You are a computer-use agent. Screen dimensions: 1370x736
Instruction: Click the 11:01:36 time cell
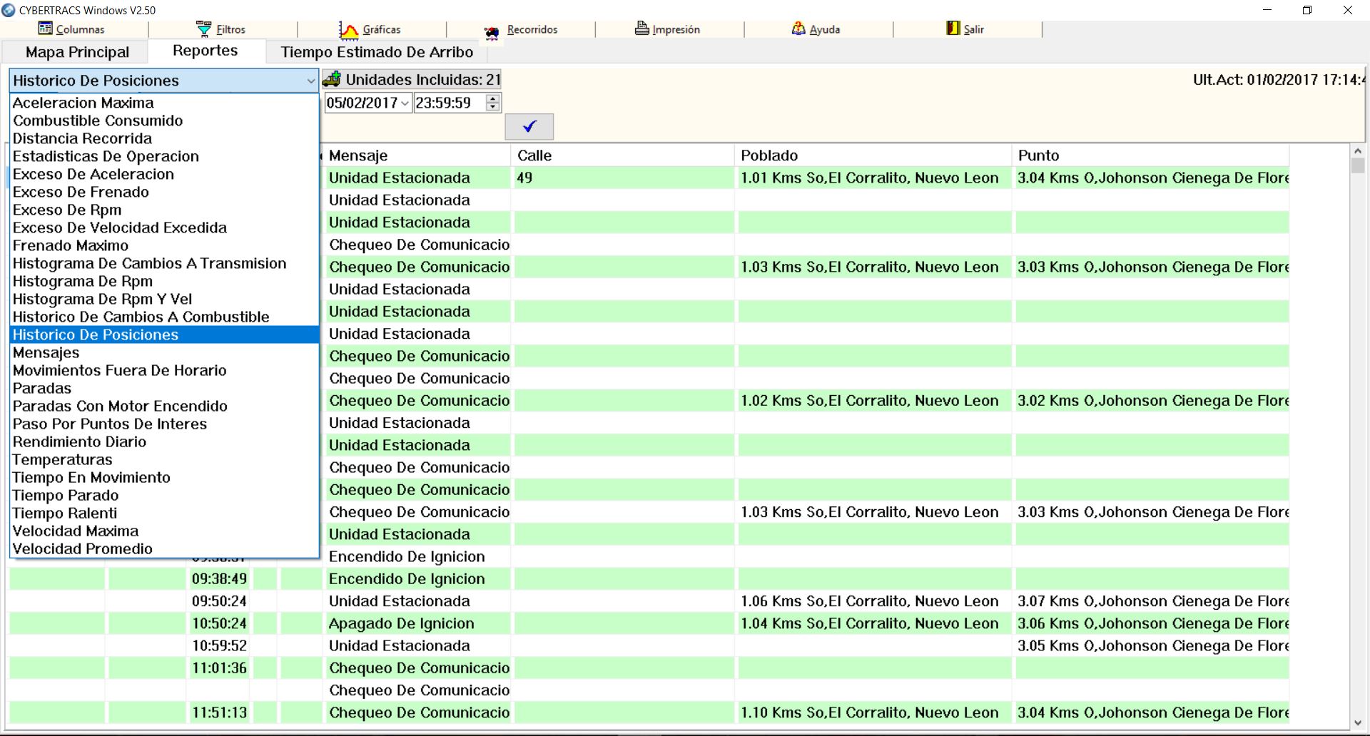[x=219, y=668]
